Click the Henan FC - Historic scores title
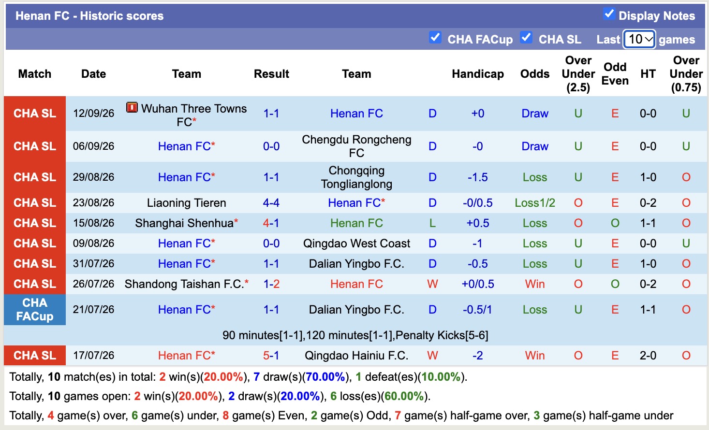 (89, 16)
